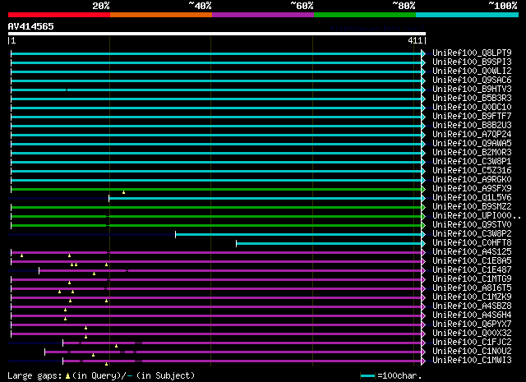Click label UniRef100_Q9STV0
Image resolution: width=526 pixels, height=382 pixels.
tap(472, 225)
